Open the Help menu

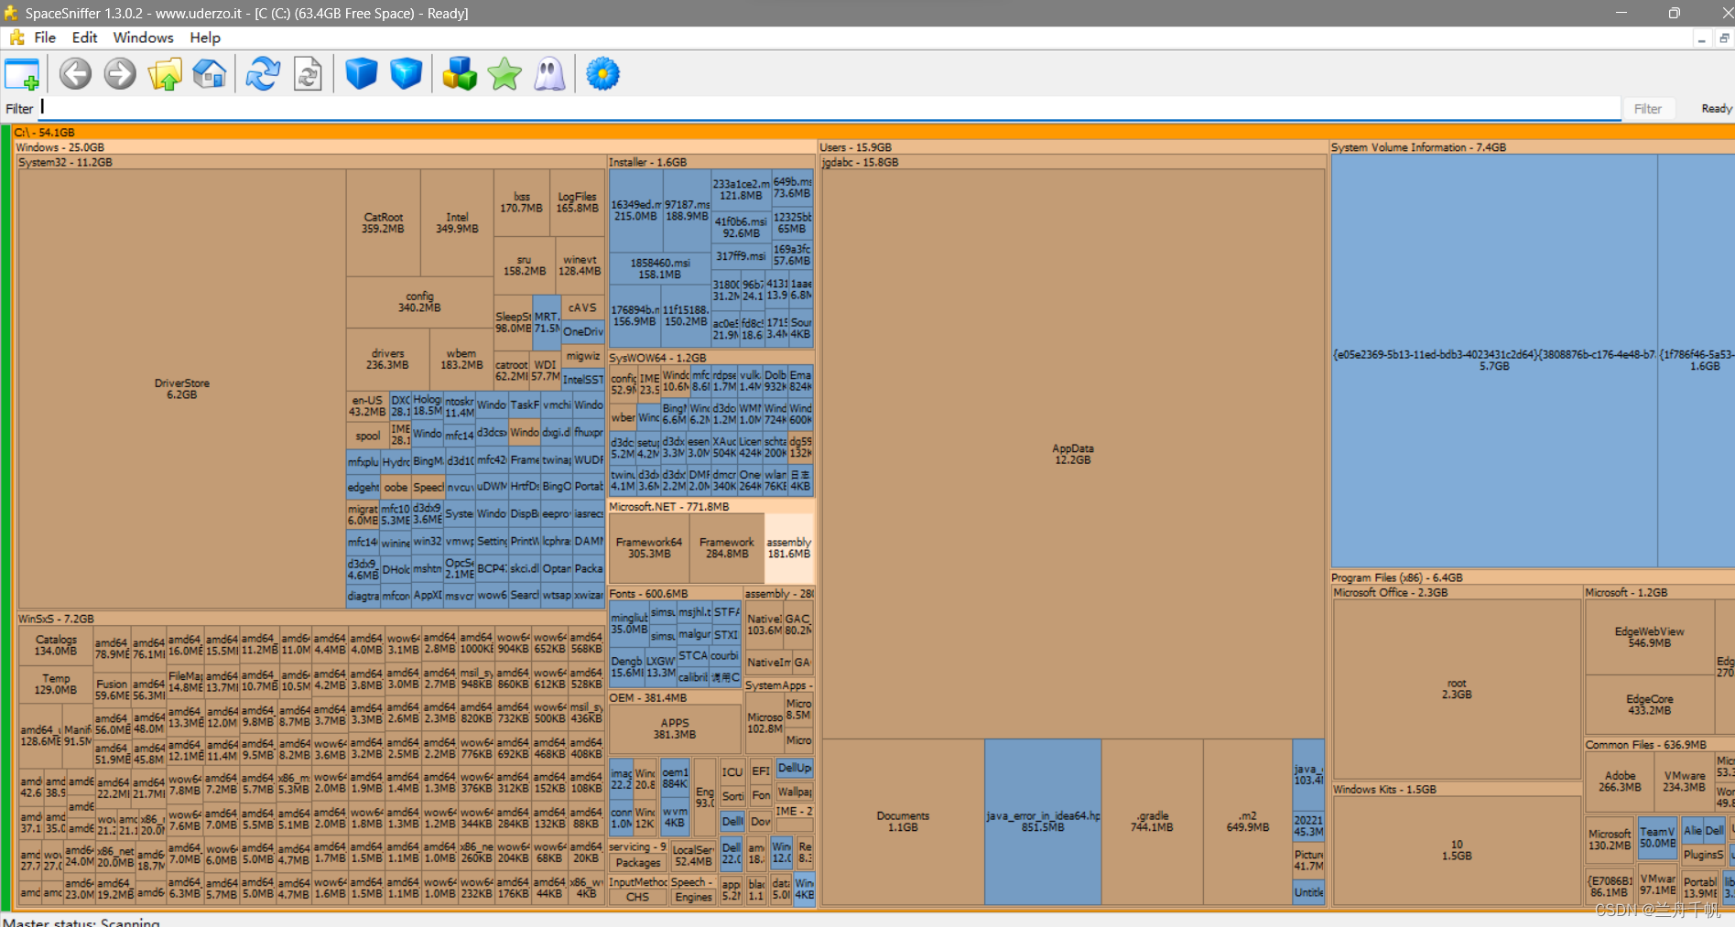(x=205, y=38)
